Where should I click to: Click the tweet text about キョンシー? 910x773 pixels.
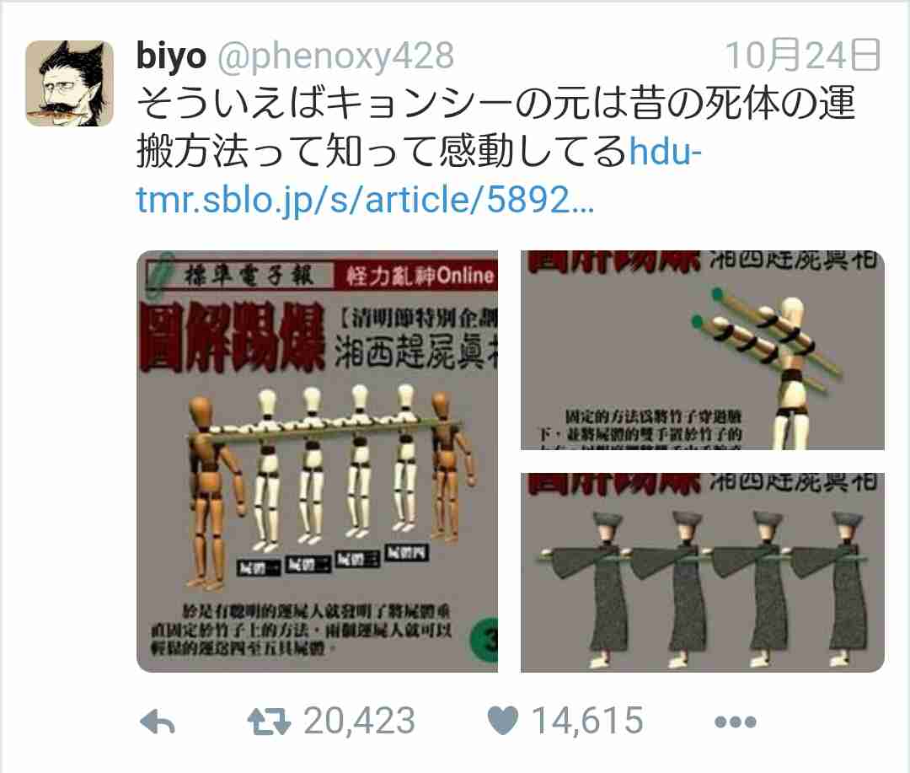[495, 126]
